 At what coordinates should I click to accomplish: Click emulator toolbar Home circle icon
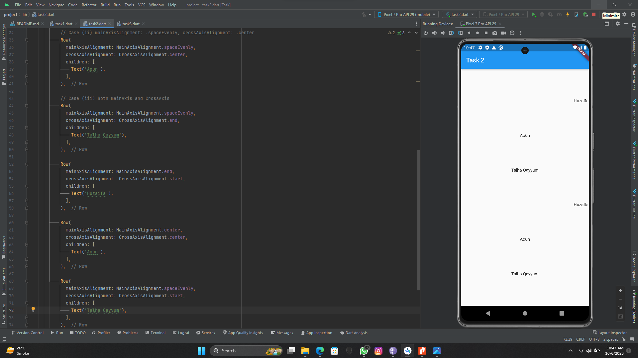(x=478, y=33)
